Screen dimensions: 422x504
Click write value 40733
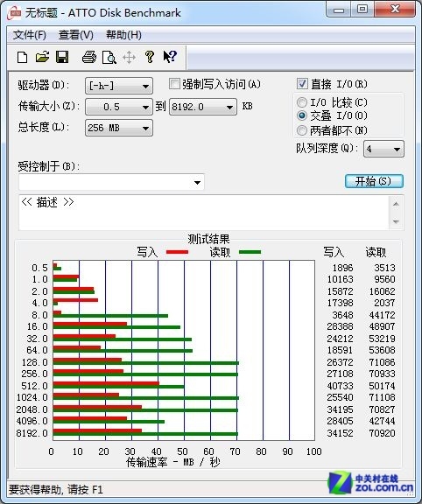pyautogui.click(x=340, y=386)
